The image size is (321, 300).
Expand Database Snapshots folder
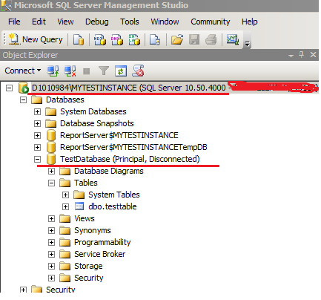[37, 123]
